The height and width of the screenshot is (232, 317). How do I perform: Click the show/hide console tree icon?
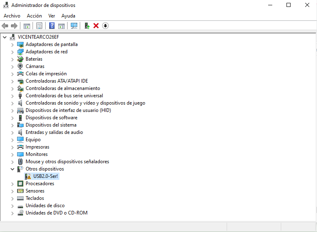[x=27, y=26]
